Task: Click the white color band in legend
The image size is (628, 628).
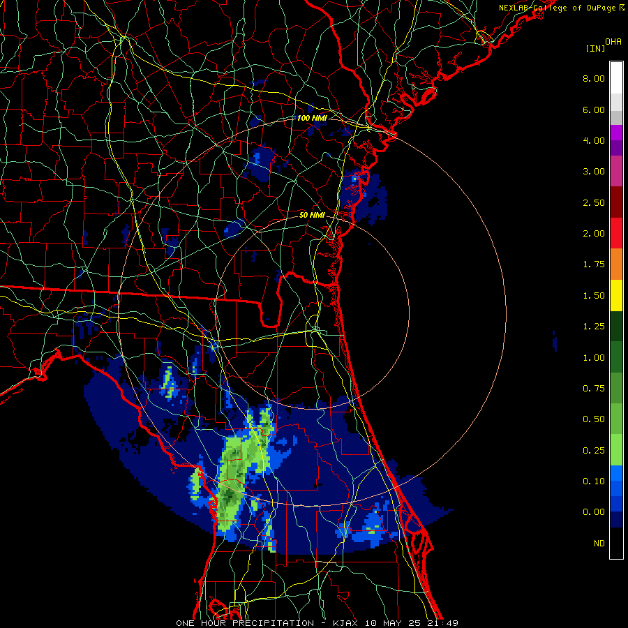Action: click(616, 77)
